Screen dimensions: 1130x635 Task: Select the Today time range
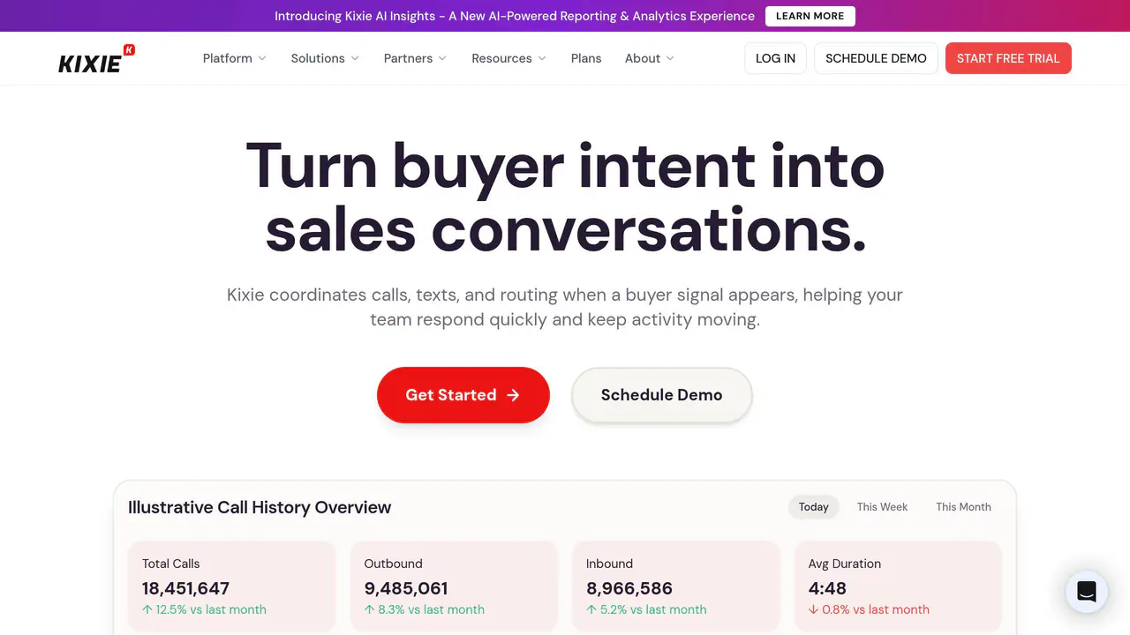coord(814,507)
